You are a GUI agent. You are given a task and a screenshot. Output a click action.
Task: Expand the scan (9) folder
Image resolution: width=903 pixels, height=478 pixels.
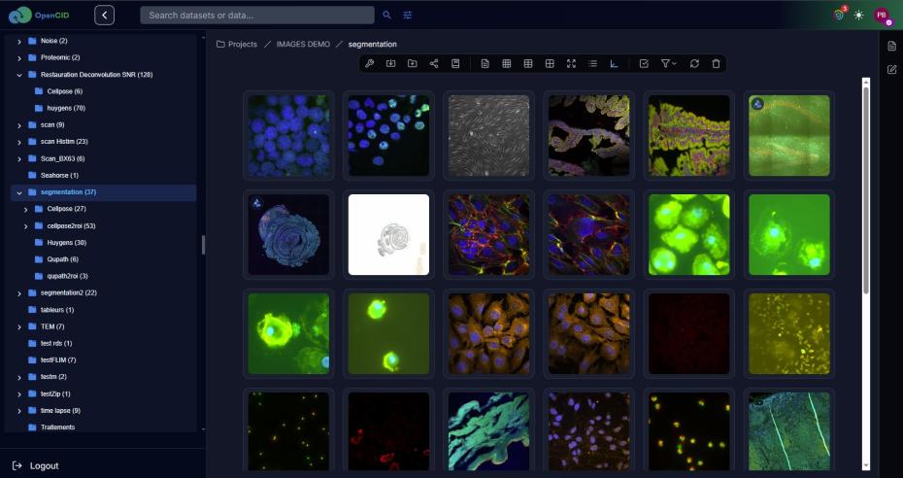tap(19, 125)
